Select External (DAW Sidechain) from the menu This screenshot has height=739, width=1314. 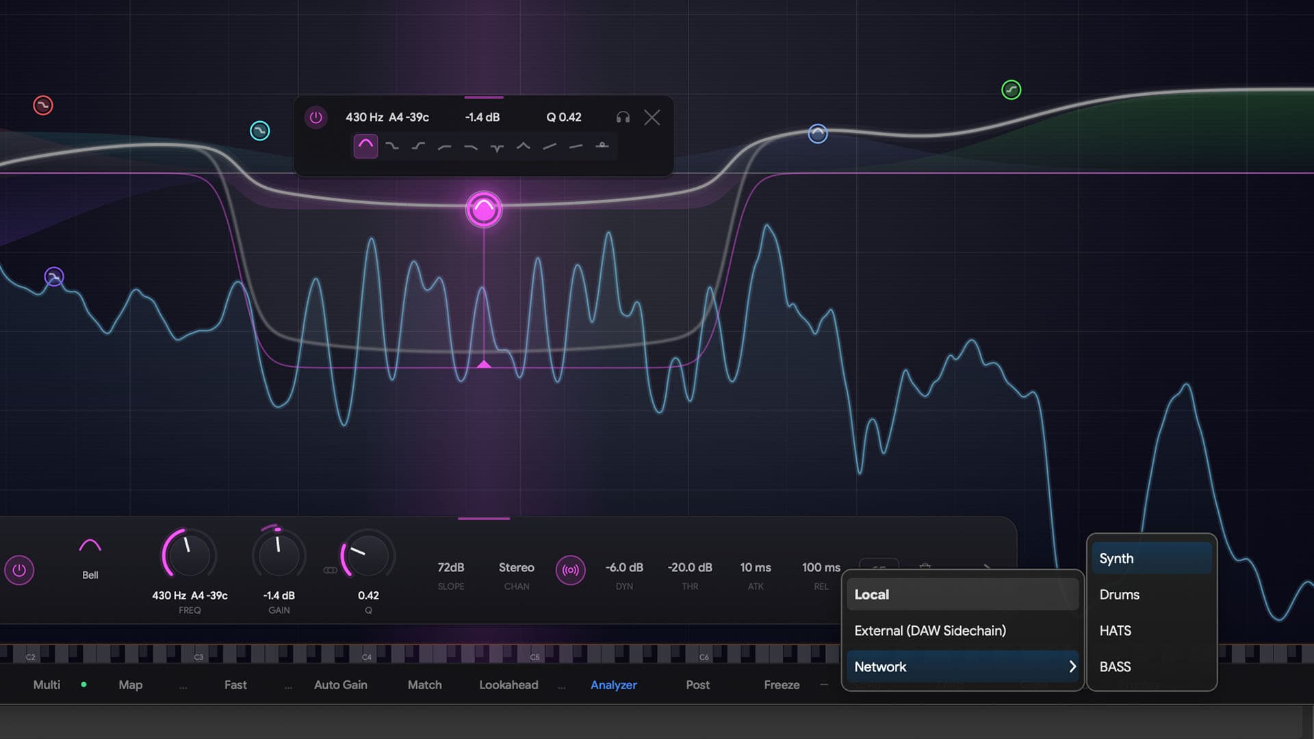click(x=930, y=630)
